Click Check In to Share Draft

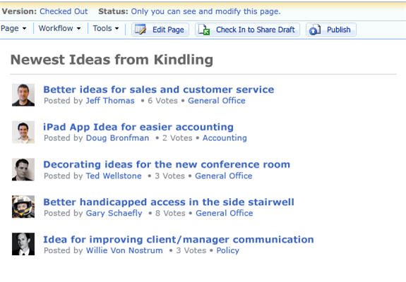tap(256, 30)
